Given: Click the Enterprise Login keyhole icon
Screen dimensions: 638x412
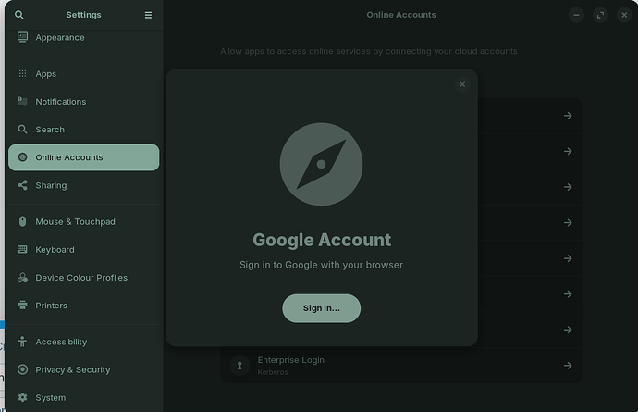Looking at the screenshot, I should click(239, 365).
